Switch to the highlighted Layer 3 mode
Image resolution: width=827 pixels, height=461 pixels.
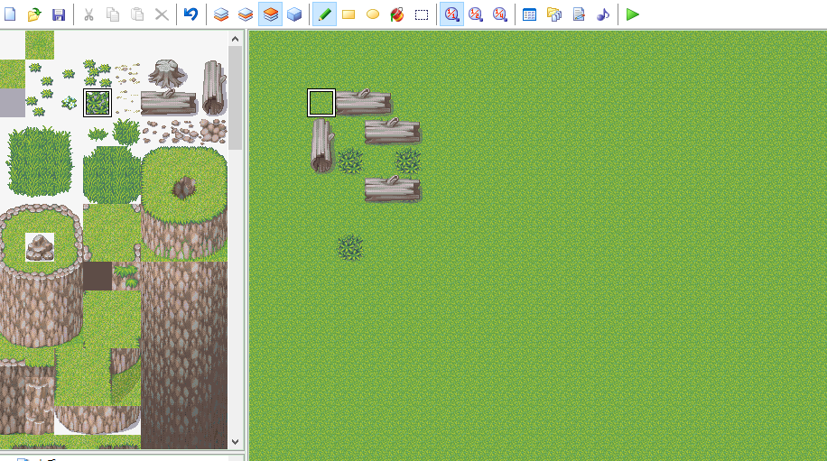270,14
